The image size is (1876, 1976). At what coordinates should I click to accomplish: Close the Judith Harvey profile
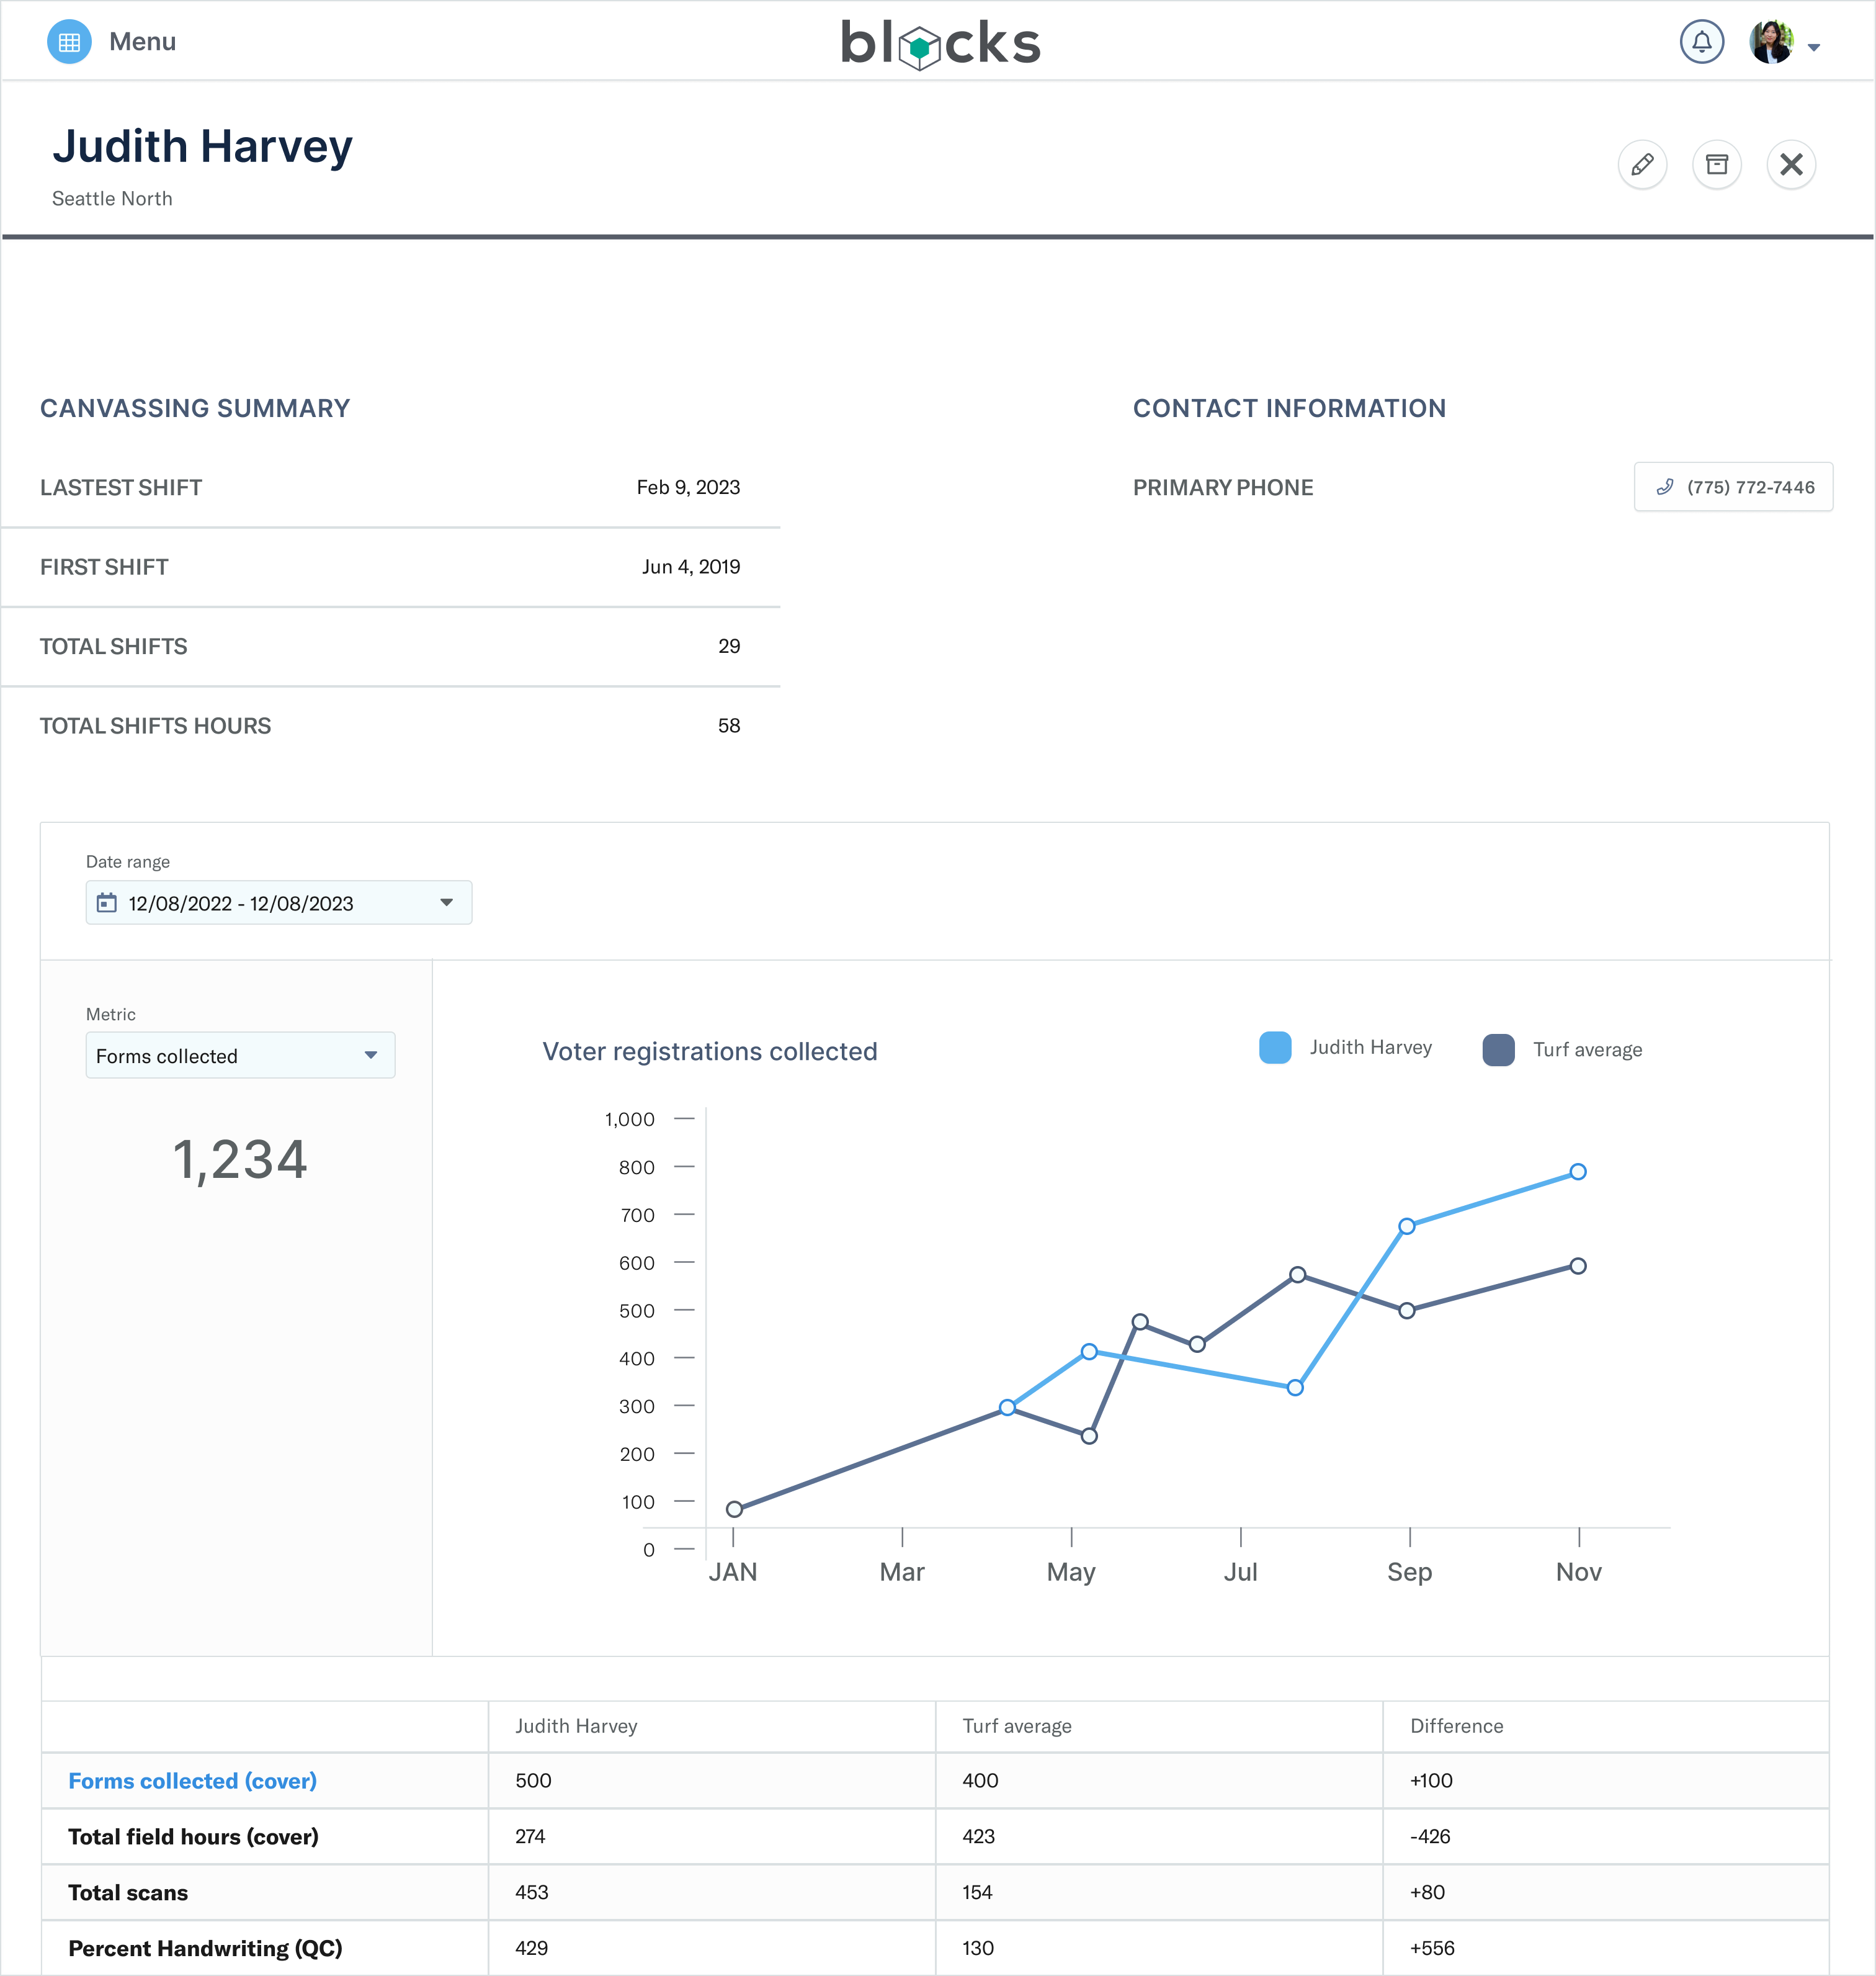click(x=1791, y=164)
